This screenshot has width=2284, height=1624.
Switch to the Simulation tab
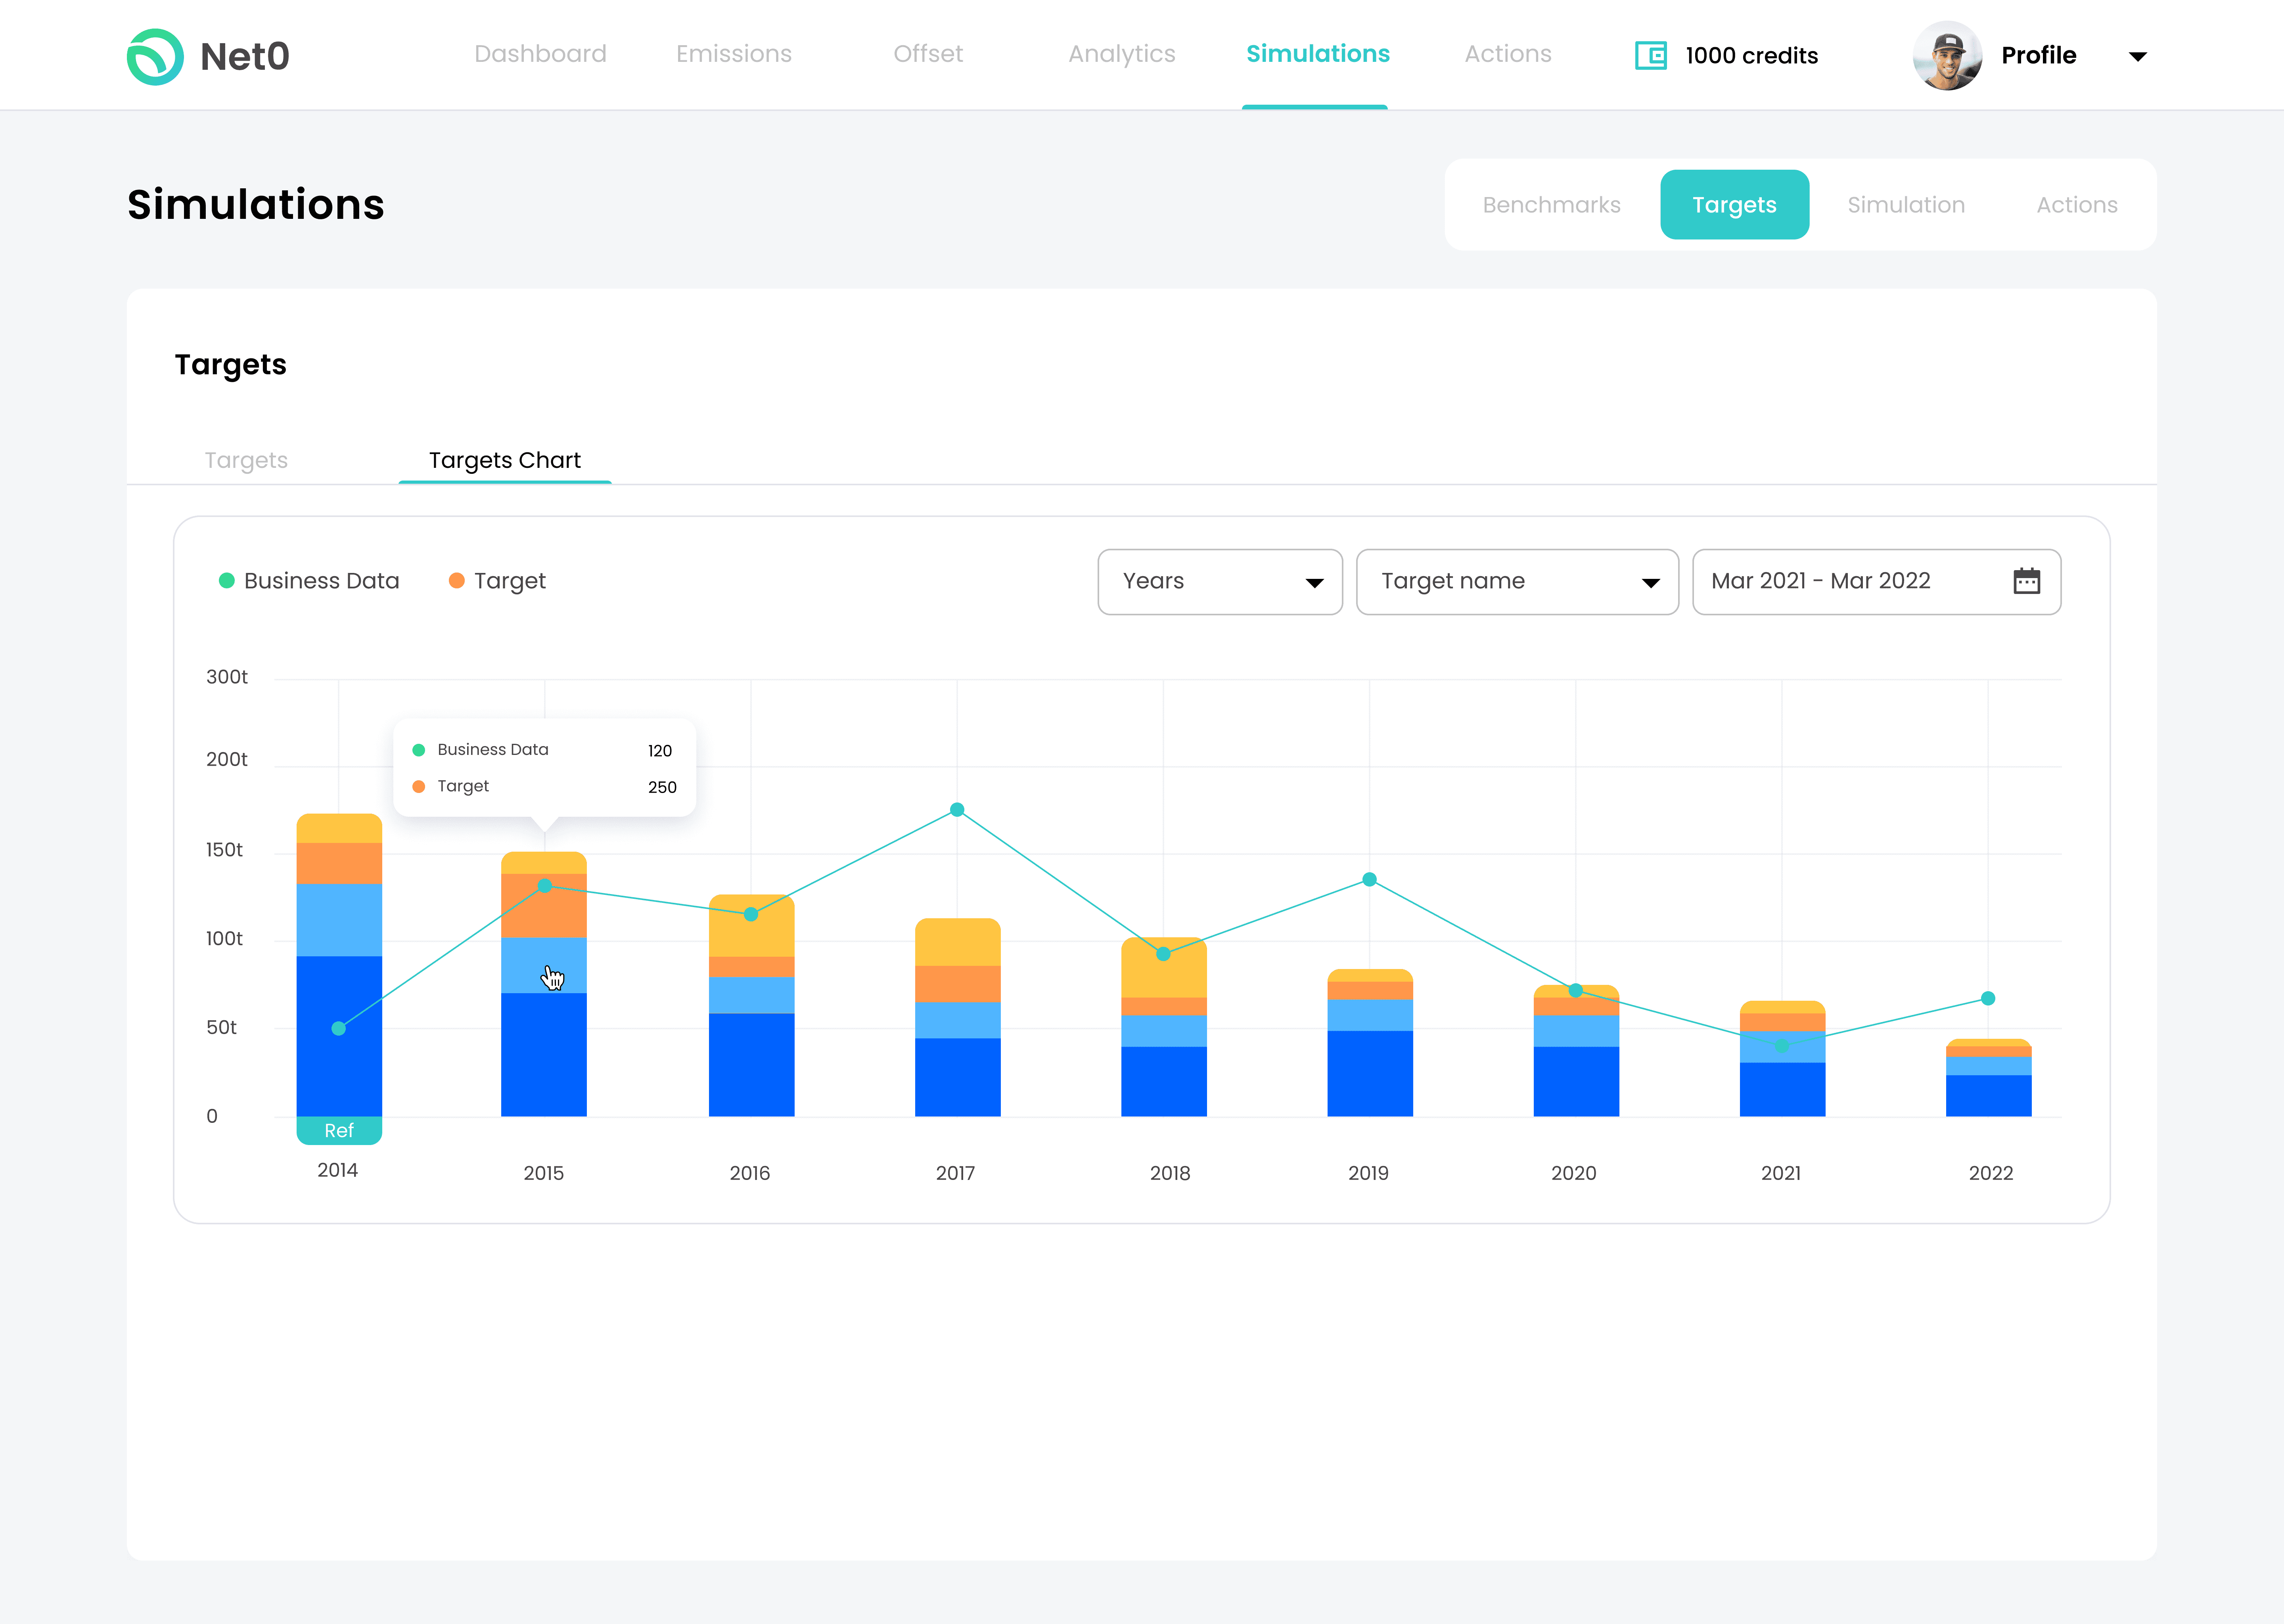1906,204
